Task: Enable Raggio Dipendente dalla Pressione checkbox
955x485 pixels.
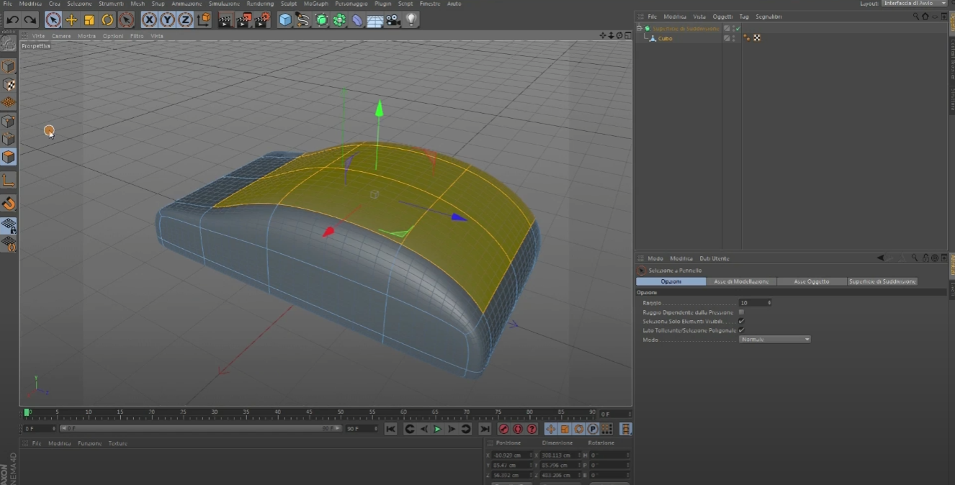Action: click(741, 312)
